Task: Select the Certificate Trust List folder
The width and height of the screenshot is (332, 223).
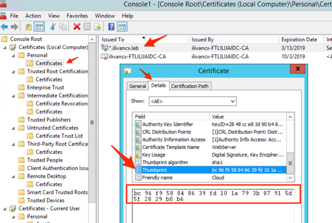Action: 55,136
